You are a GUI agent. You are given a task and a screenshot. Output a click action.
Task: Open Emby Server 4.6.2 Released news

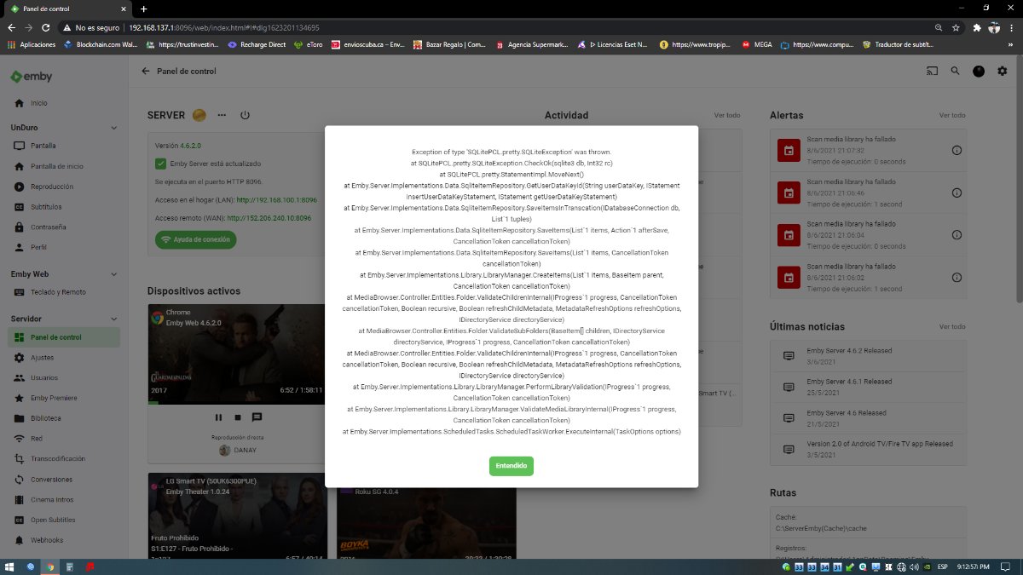868,355
